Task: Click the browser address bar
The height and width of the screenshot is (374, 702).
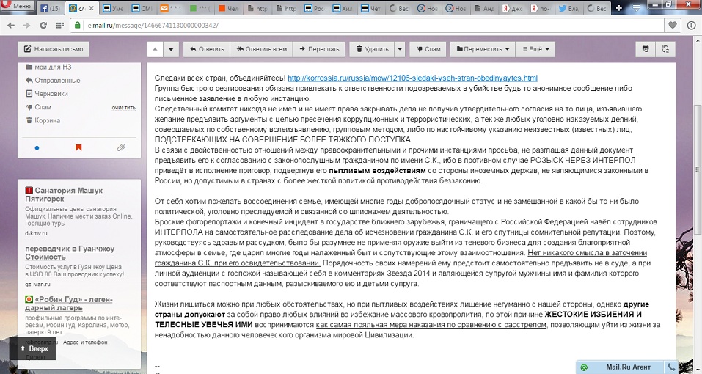Action: (x=367, y=24)
